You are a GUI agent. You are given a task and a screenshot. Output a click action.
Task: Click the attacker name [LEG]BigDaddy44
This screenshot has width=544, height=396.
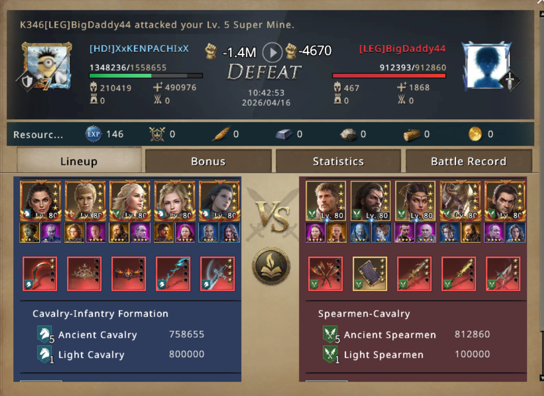click(402, 49)
